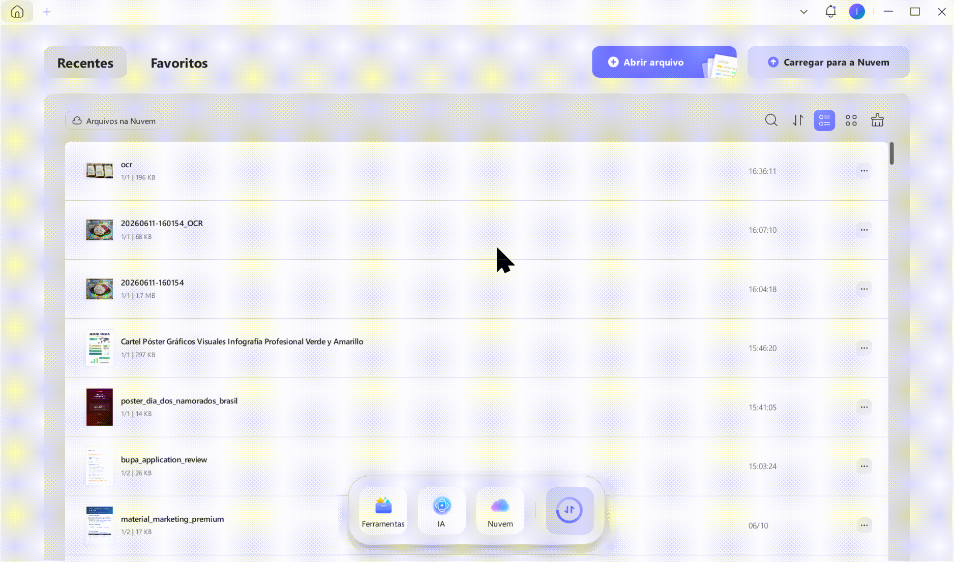Open the ocr file thumbnail
The image size is (954, 562).
(100, 171)
